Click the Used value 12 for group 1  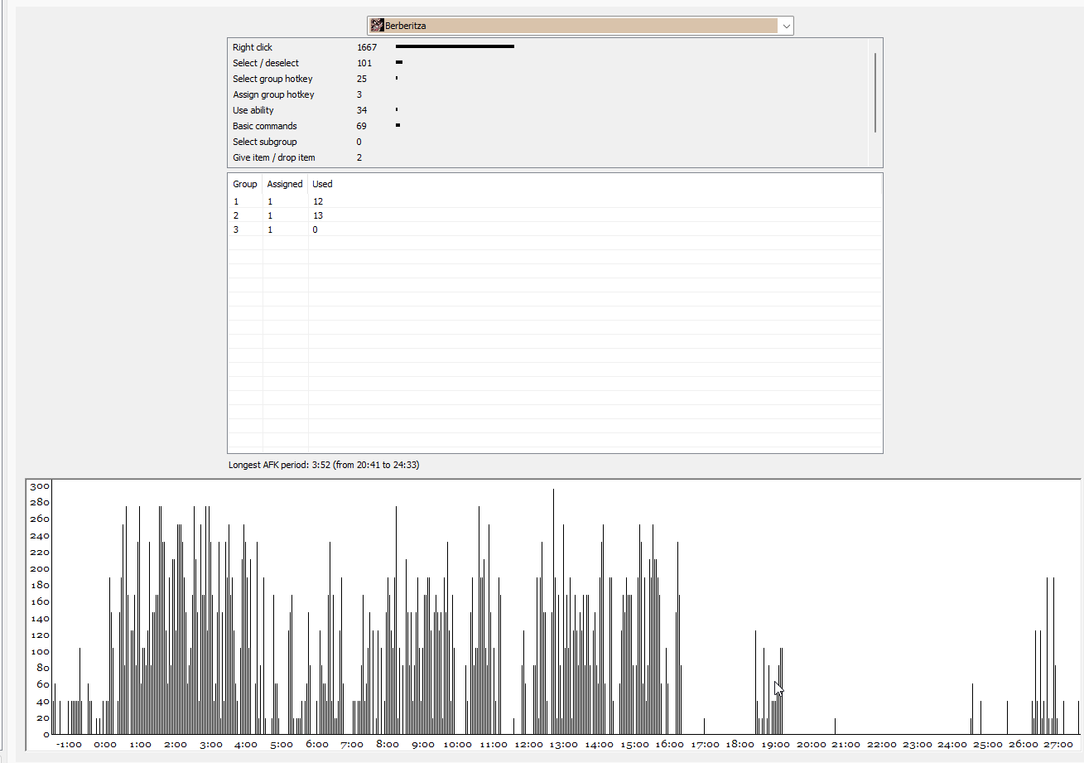coord(318,201)
